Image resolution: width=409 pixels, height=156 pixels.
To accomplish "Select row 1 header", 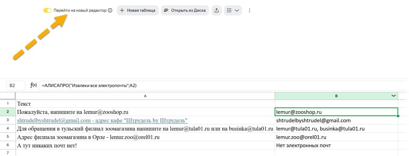I will pyautogui.click(x=8, y=104).
